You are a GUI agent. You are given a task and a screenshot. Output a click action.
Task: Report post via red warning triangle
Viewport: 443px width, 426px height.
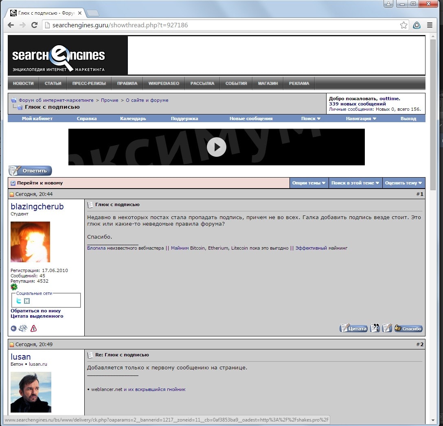click(33, 328)
